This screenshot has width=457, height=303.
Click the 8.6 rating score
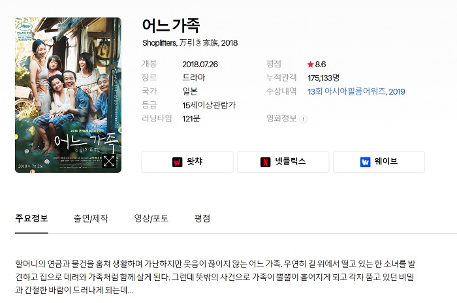(x=321, y=64)
